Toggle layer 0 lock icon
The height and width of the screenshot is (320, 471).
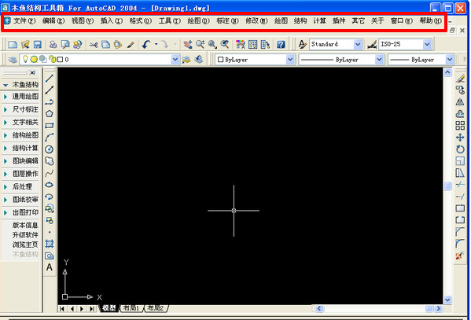[52, 59]
